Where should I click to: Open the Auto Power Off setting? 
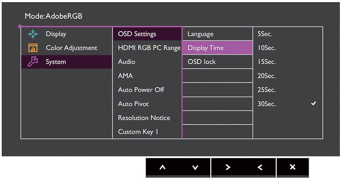(x=147, y=90)
